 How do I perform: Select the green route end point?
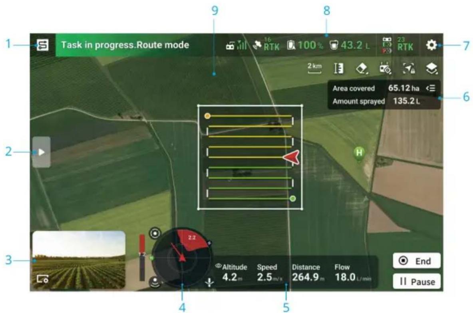[292, 198]
